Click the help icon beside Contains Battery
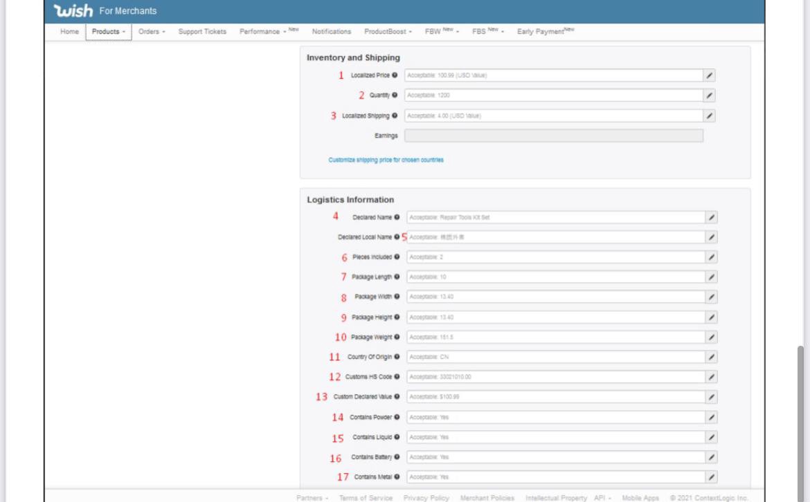Screen dimensions: 810x502 click(397, 456)
